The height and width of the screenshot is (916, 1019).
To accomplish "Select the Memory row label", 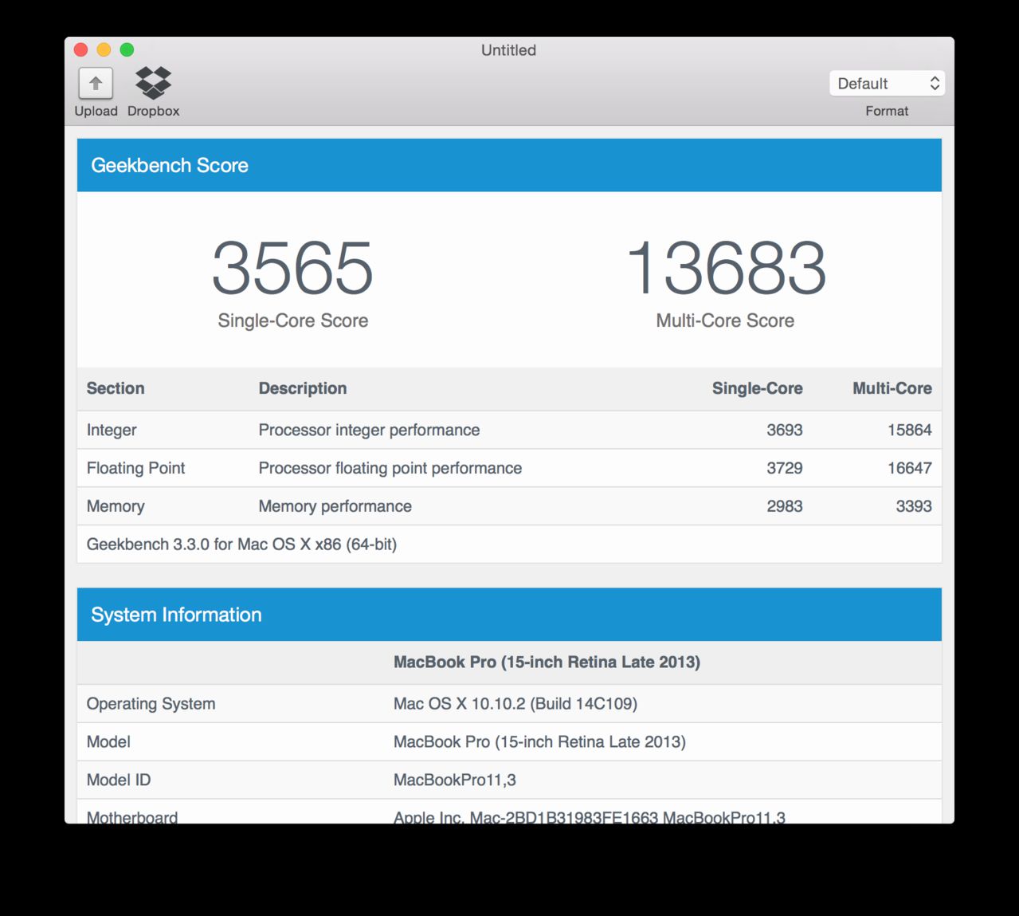I will pyautogui.click(x=116, y=506).
